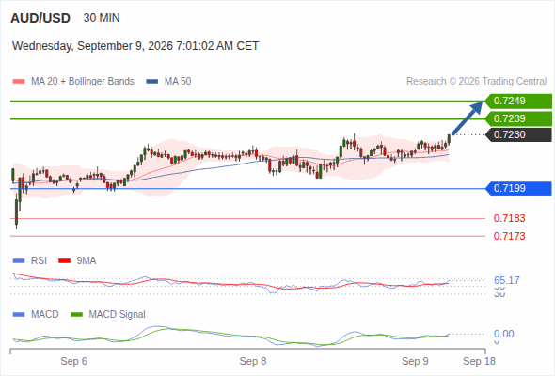Click the 0.7183 support level label
555x376 pixels.
[509, 218]
